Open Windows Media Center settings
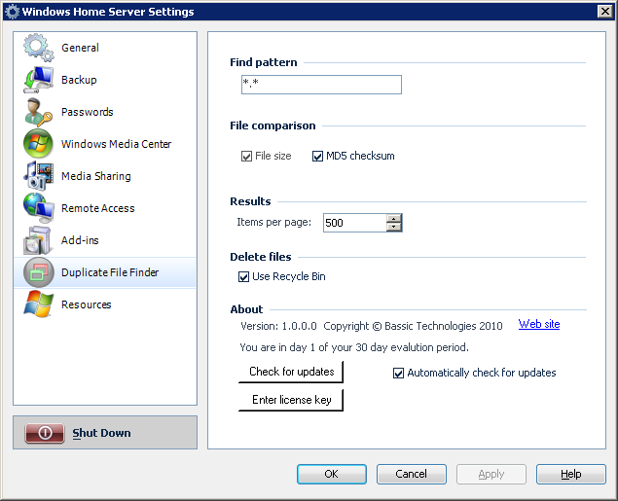The image size is (618, 501). click(116, 144)
